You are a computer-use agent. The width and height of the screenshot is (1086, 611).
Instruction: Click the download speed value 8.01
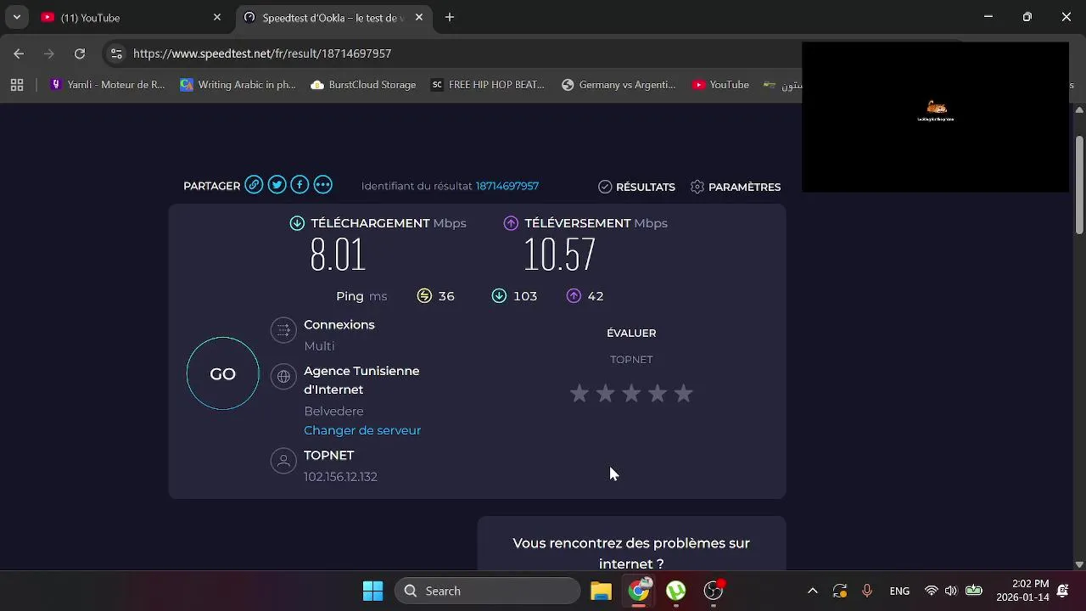point(338,255)
